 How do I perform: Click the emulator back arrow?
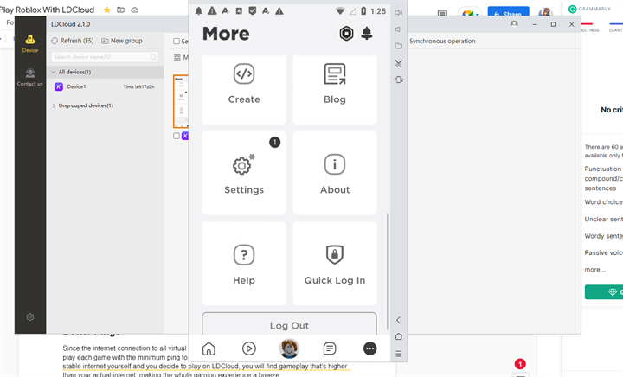(398, 320)
